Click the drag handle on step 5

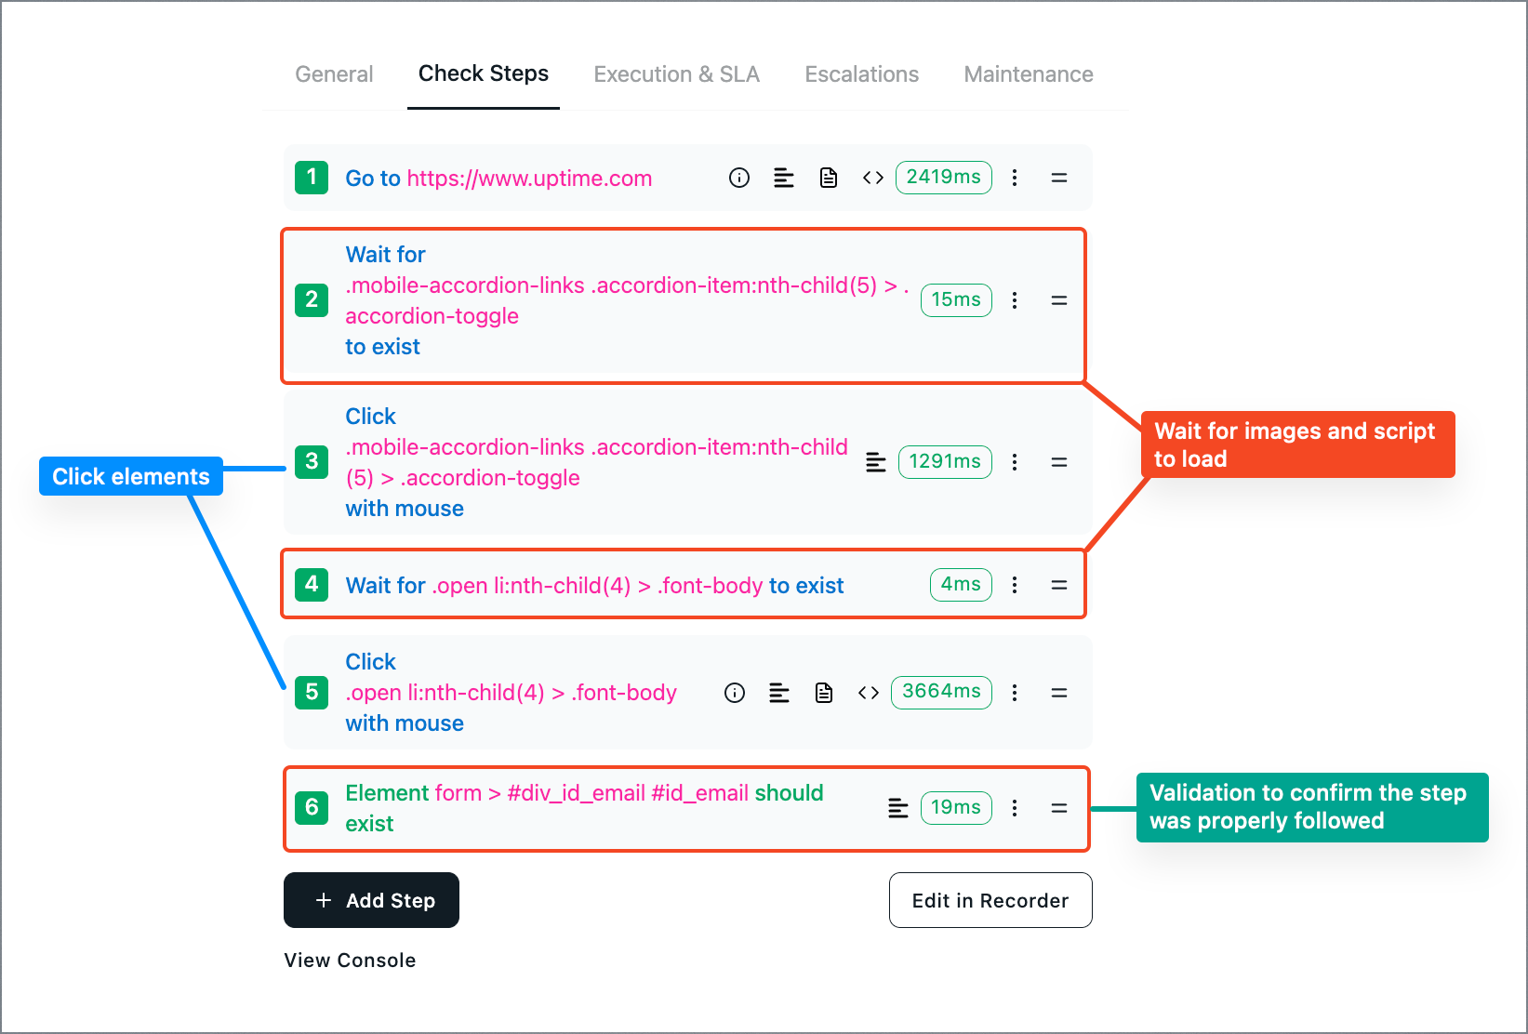(x=1058, y=693)
